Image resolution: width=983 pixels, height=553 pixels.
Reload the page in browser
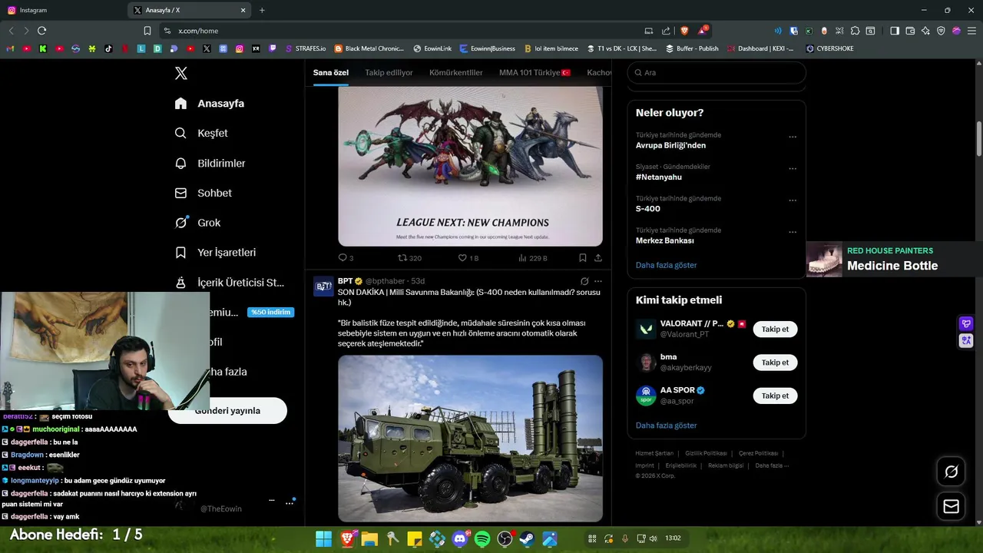click(41, 31)
